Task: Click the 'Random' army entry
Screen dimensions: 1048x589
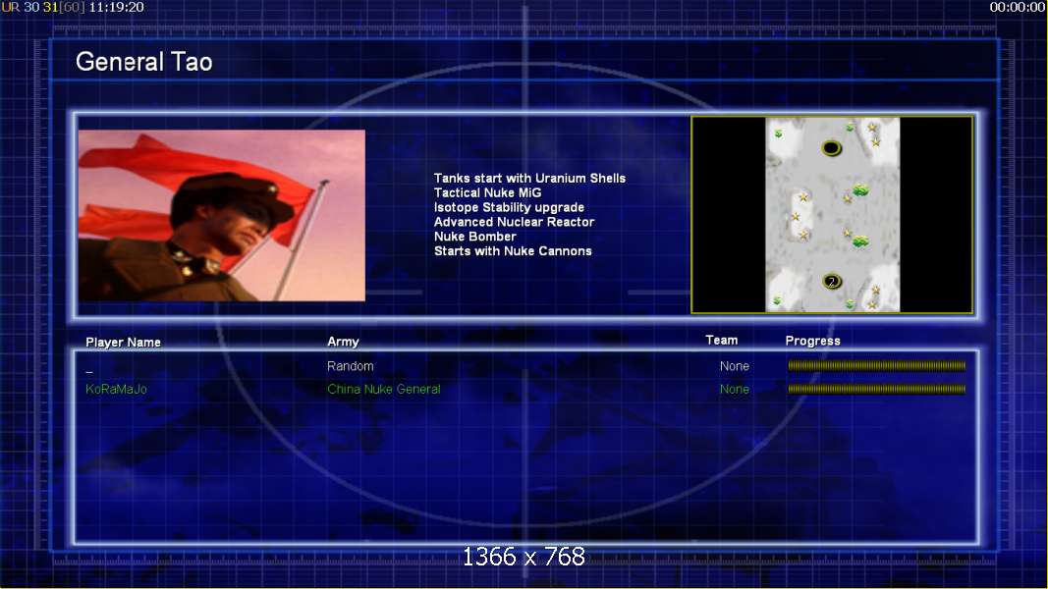Action: (x=351, y=366)
